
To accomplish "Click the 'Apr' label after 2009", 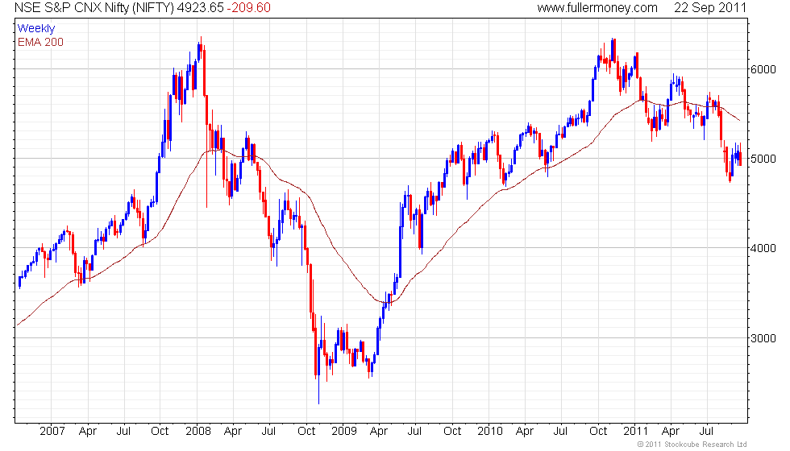I will coord(379,432).
